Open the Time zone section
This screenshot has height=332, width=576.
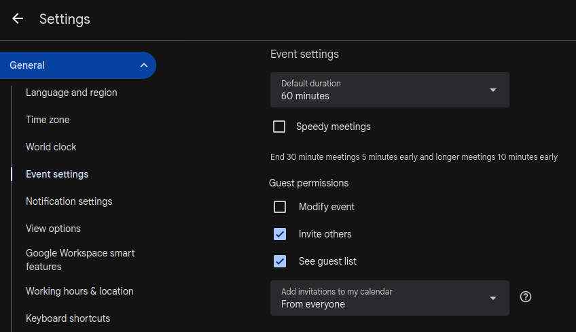click(x=48, y=120)
